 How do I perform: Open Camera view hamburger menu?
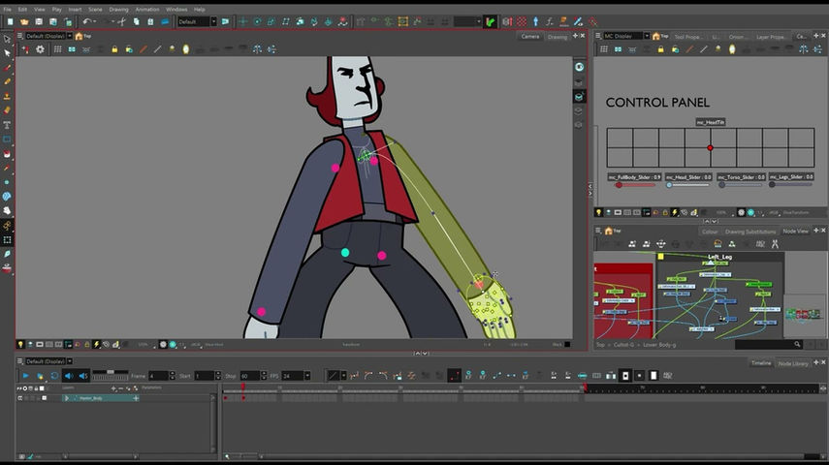[x=20, y=36]
